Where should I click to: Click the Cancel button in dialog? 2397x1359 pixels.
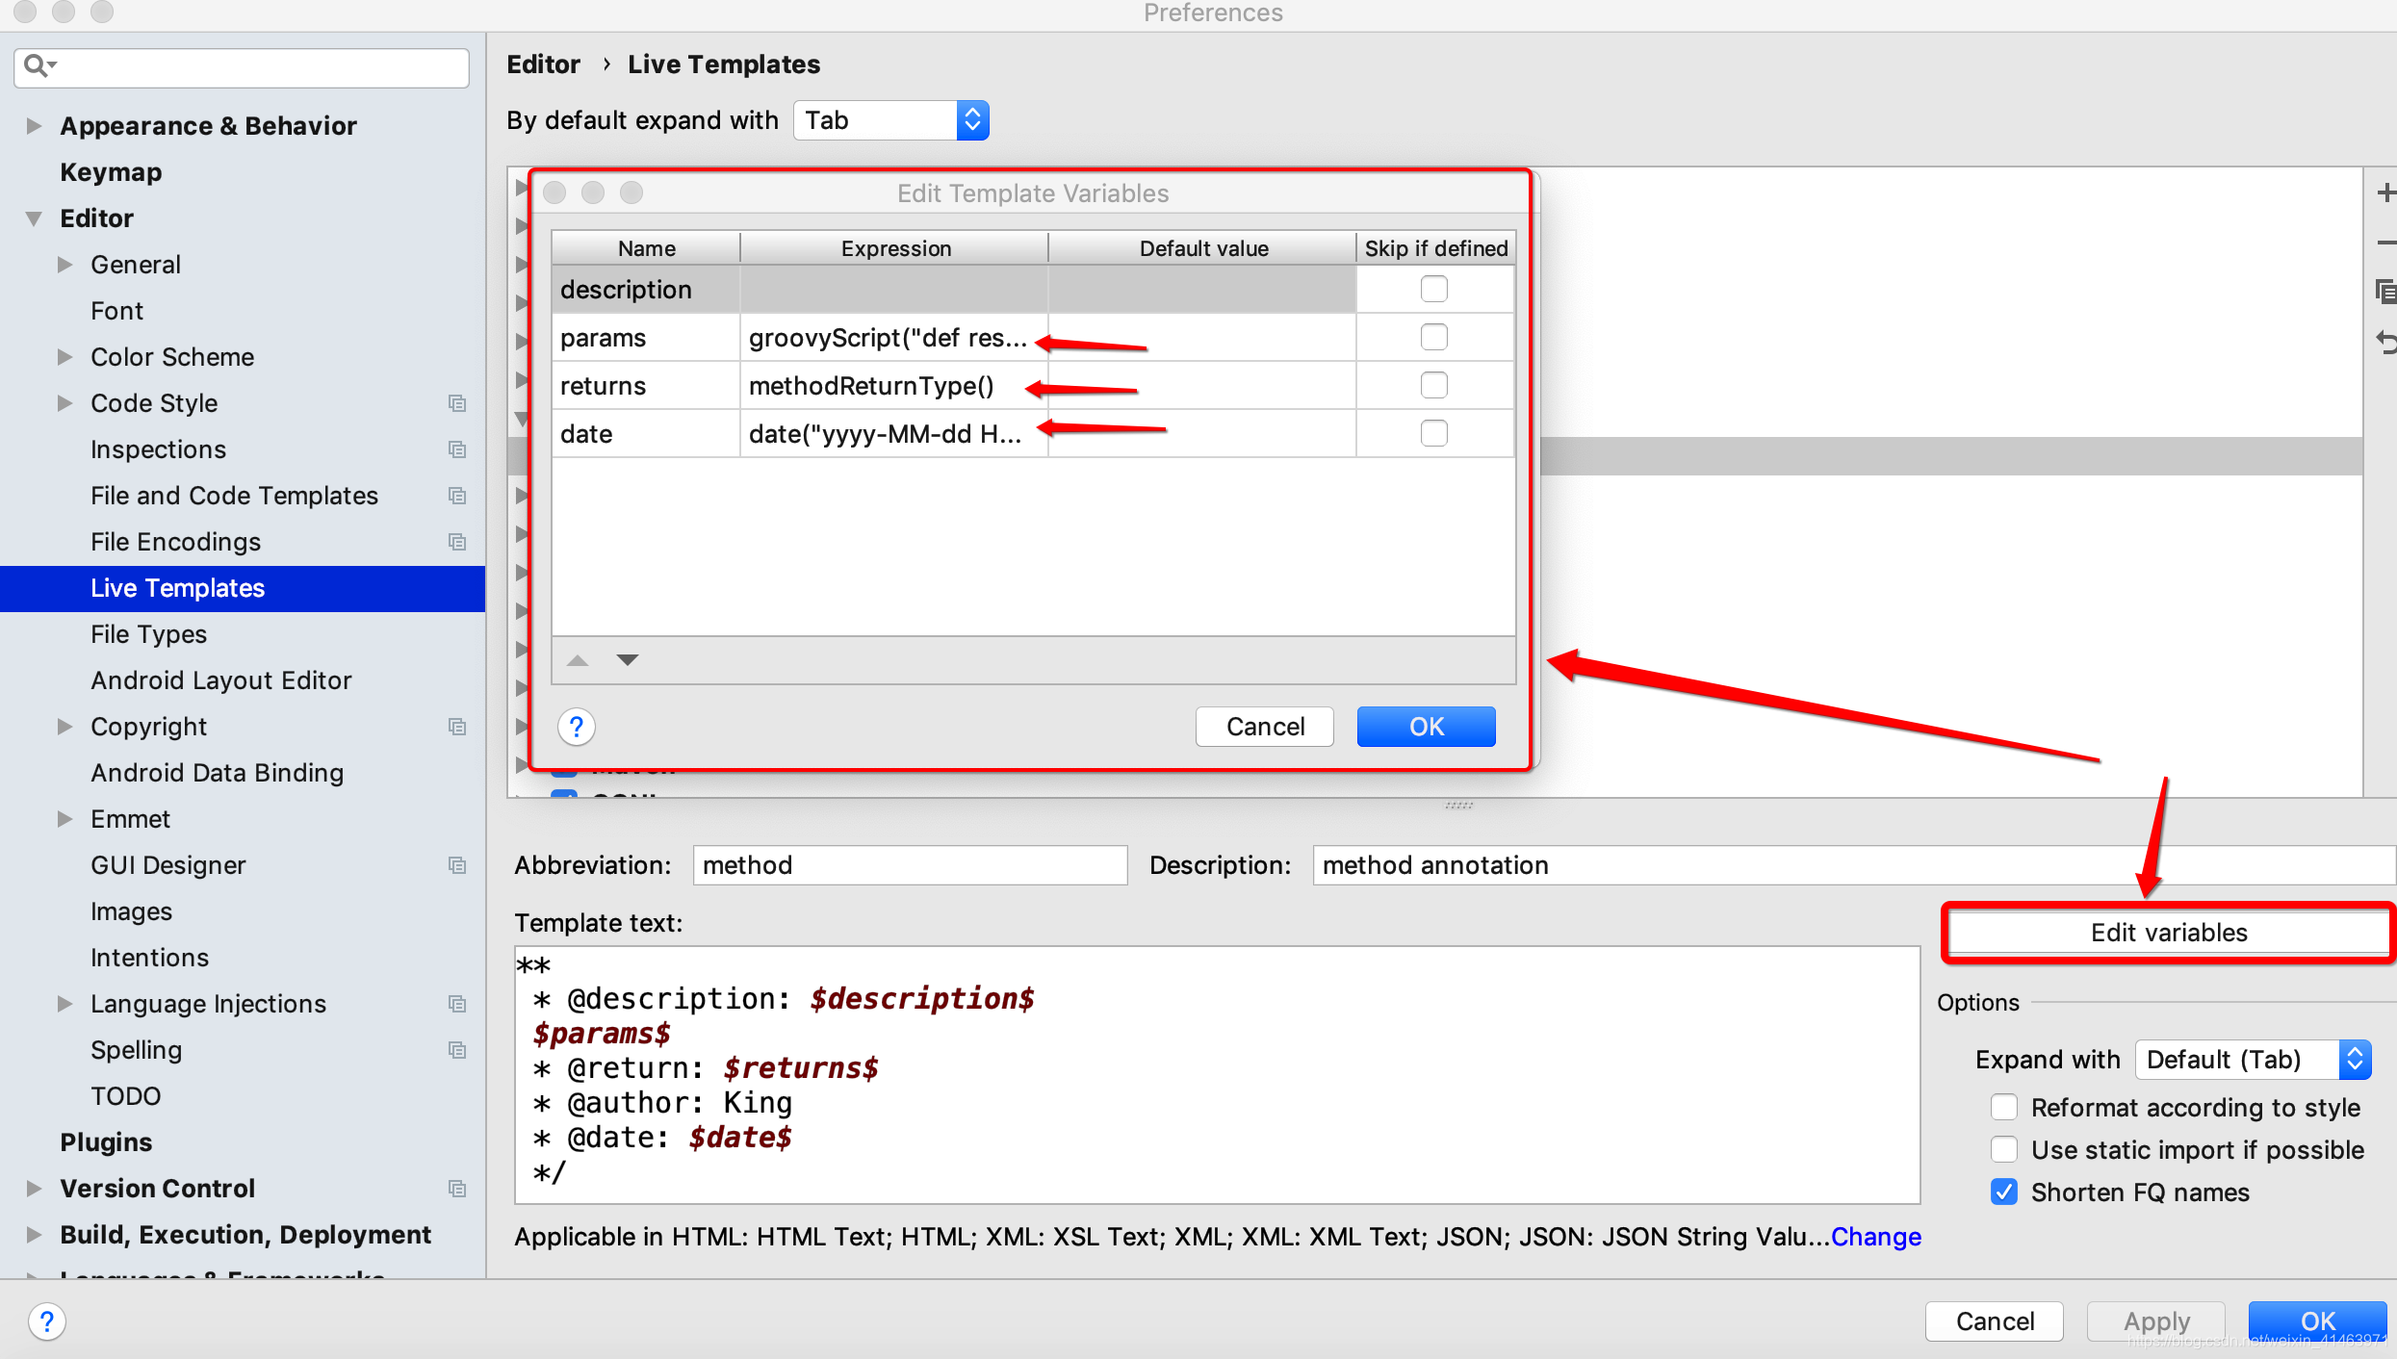pos(1268,726)
